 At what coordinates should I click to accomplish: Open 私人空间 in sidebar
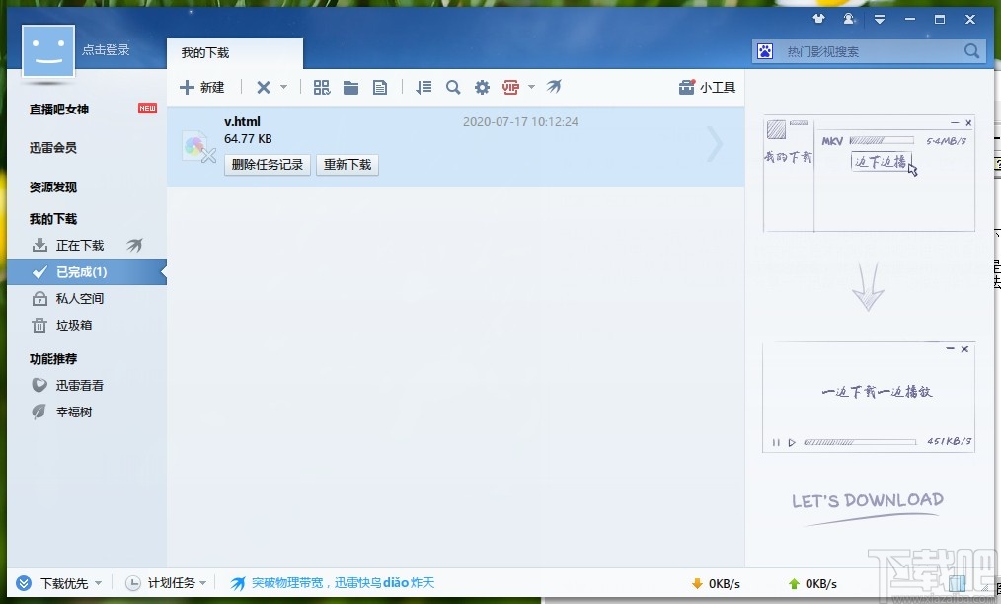click(79, 298)
